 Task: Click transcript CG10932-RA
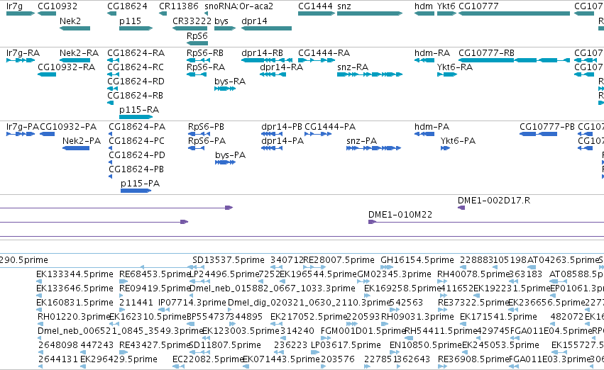pos(47,74)
